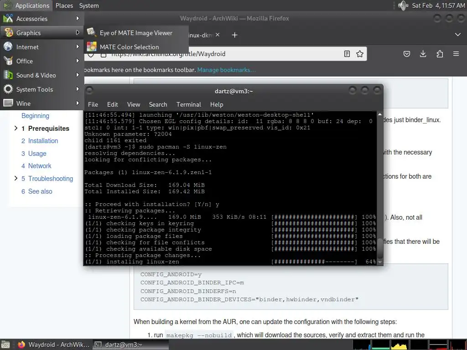Click the Firefox URL address field
The image size is (467, 350).
pos(226,54)
